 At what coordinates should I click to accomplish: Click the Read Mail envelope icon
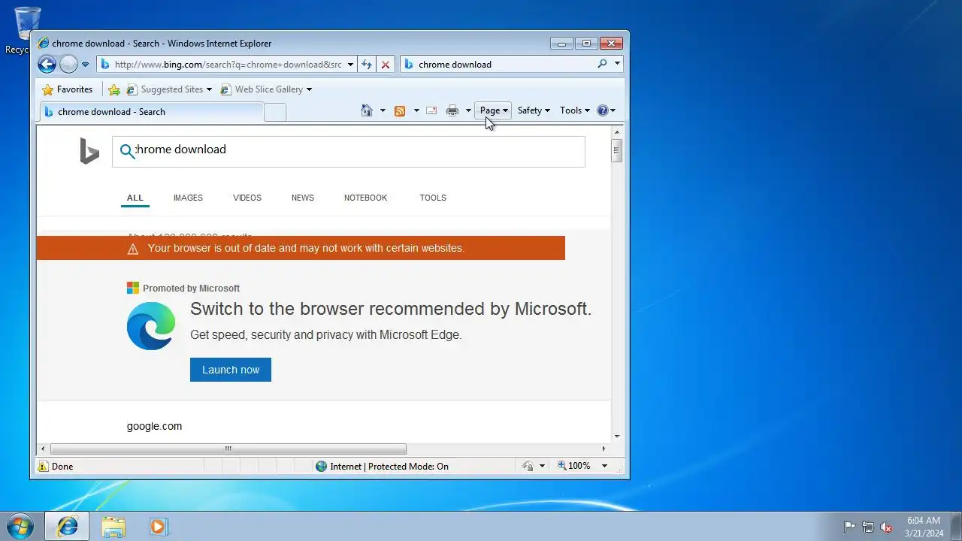[x=431, y=110]
